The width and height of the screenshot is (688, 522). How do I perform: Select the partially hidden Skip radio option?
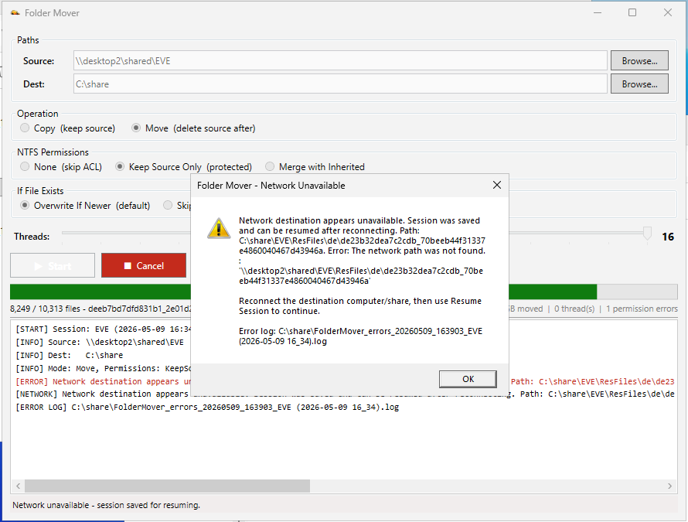coord(177,206)
